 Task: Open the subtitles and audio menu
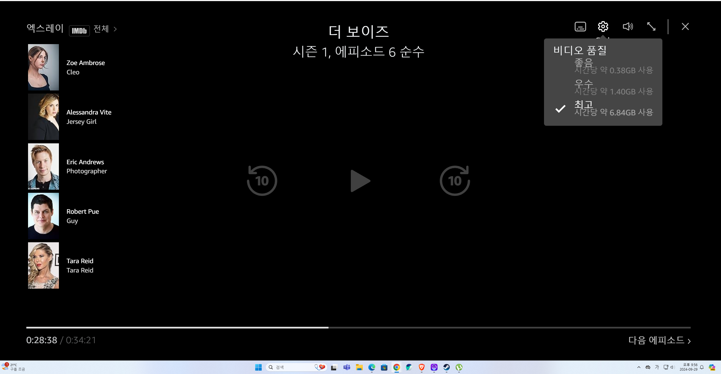[580, 27]
